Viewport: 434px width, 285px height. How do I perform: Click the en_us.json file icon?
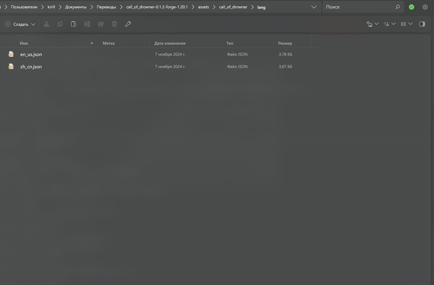tap(11, 54)
